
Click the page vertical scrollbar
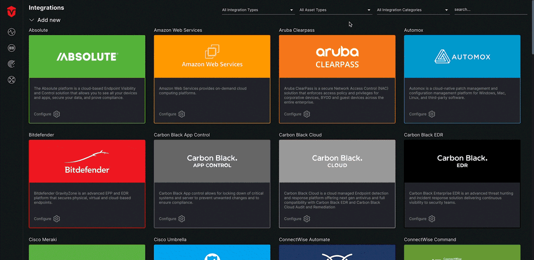532,27
